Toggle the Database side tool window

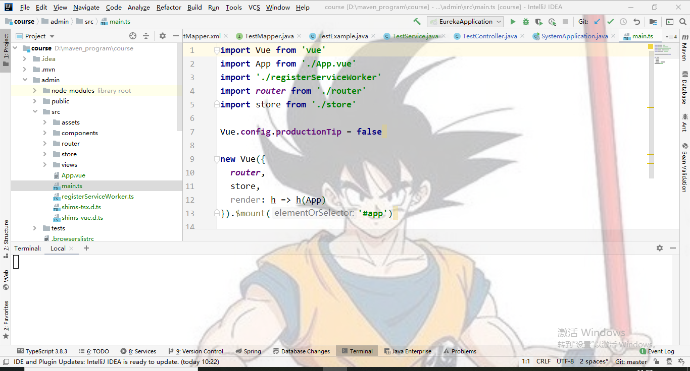[684, 88]
